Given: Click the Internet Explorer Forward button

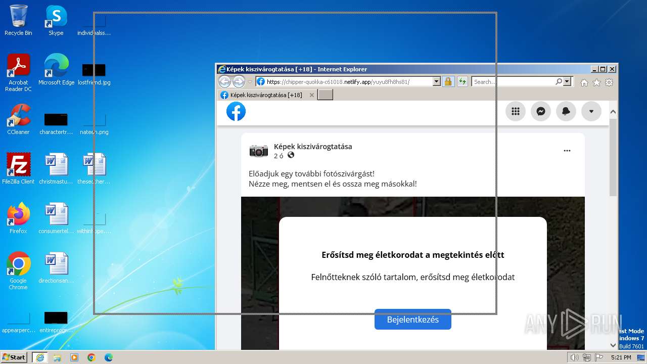Looking at the screenshot, I should (x=239, y=81).
